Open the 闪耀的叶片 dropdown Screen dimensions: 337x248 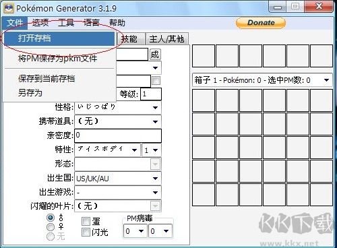[x=155, y=206]
